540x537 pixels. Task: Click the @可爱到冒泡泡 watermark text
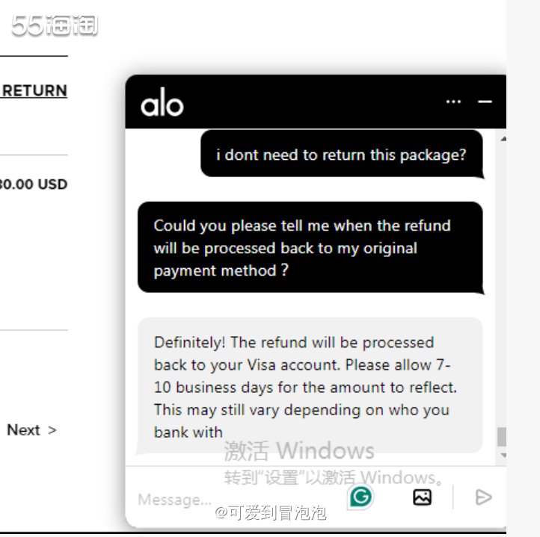[x=271, y=512]
